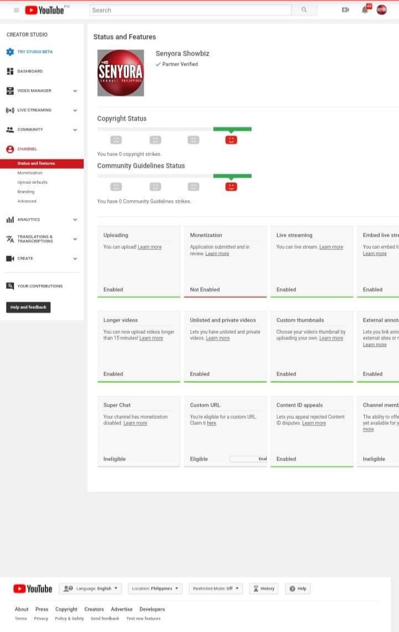This screenshot has height=632, width=399.
Task: Click the footer Help question icon button
Action: (298, 589)
